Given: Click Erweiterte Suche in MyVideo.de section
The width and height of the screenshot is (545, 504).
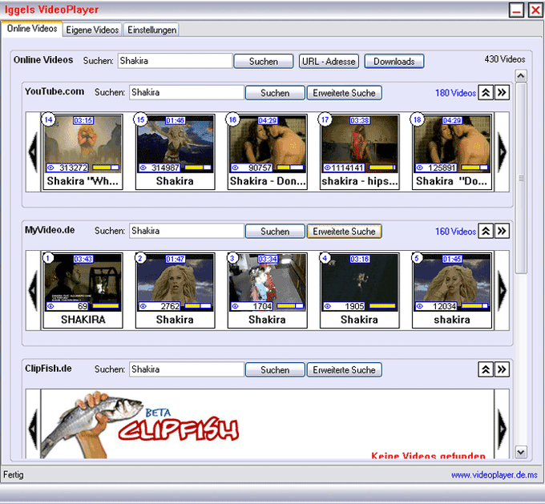Looking at the screenshot, I should pyautogui.click(x=344, y=232).
